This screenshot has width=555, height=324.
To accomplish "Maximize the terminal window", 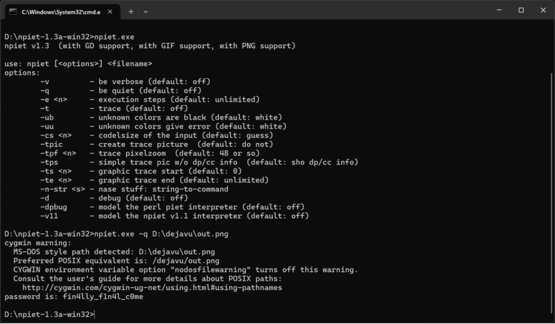I will [x=521, y=10].
